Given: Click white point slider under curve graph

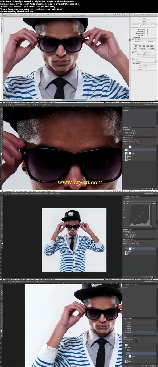Looking at the screenshot, I should pyautogui.click(x=151, y=227).
